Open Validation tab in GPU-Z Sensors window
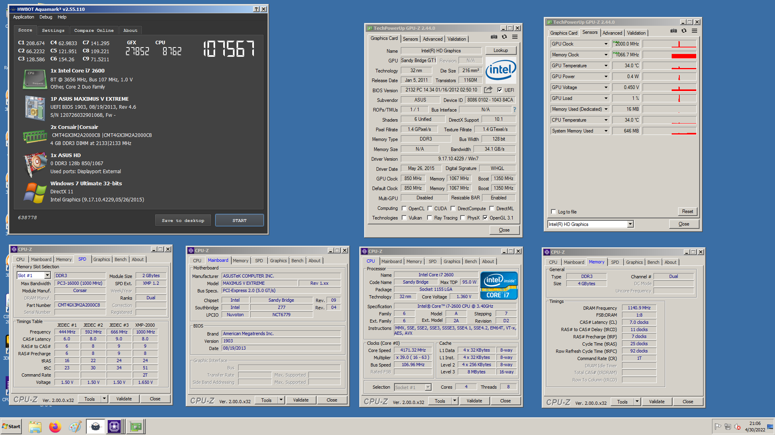 (x=636, y=33)
